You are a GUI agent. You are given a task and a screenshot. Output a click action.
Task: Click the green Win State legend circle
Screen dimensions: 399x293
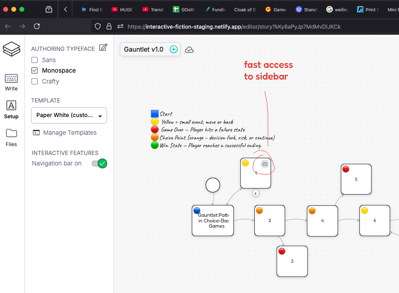click(155, 145)
